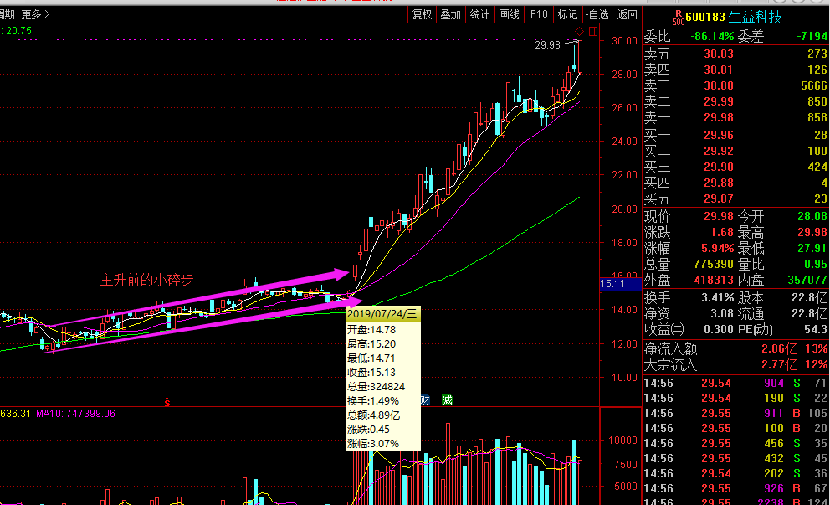Click the 标记 marking tool
The image size is (830, 505).
tap(566, 13)
